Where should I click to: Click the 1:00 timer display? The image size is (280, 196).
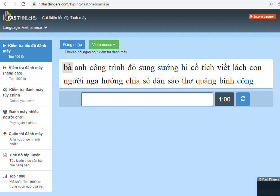224,99
